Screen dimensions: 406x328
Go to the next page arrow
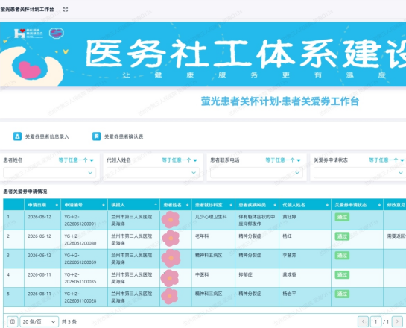[x=397, y=321]
